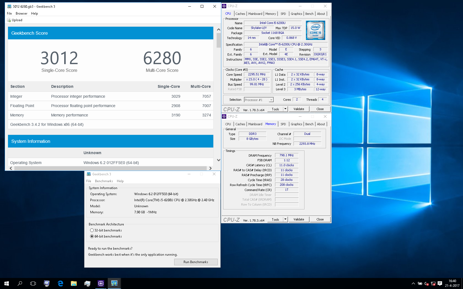Click Run Benchmarks button
This screenshot has height=289, width=463.
[x=196, y=262]
